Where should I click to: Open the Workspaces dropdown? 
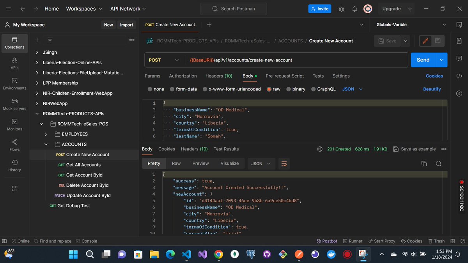[84, 9]
